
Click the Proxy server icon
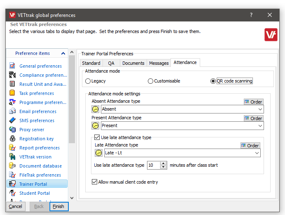(x=12, y=130)
